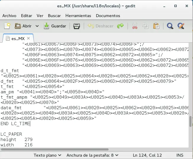Save the file with Guardar
The image size is (193, 159).
tap(55, 26)
